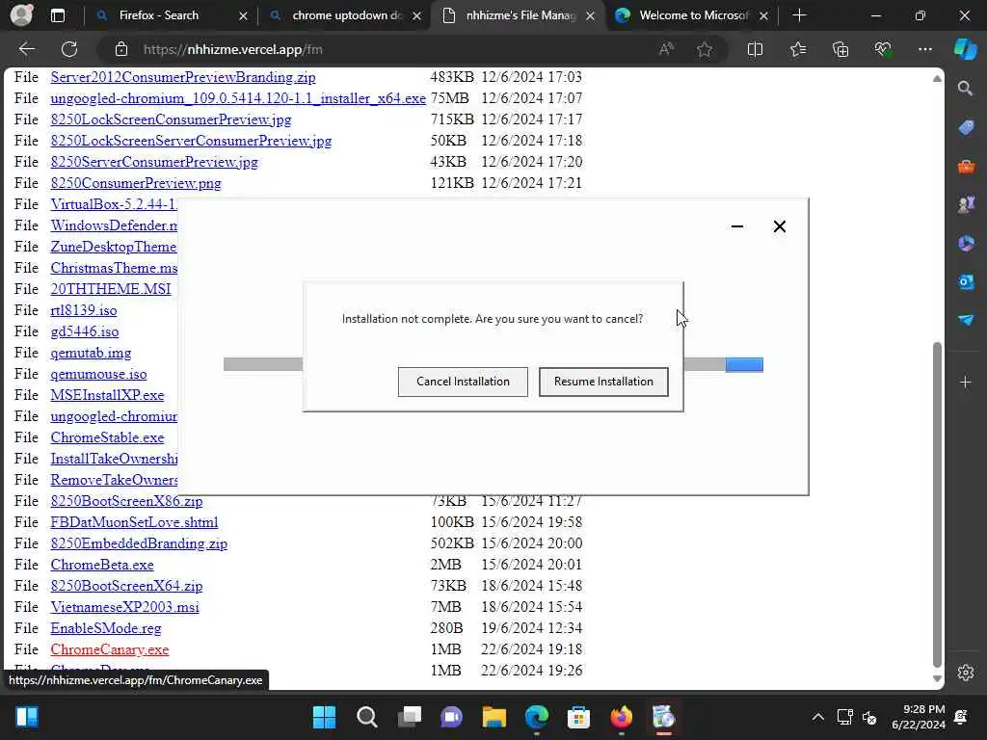The height and width of the screenshot is (740, 987).
Task: Open FBDatMuonSetLove.shtml link
Action: pos(134,522)
